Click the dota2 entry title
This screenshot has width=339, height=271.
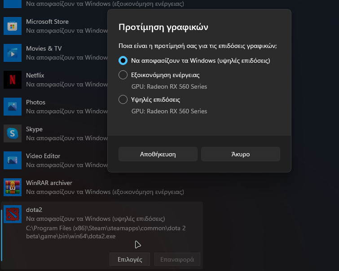coord(34,210)
